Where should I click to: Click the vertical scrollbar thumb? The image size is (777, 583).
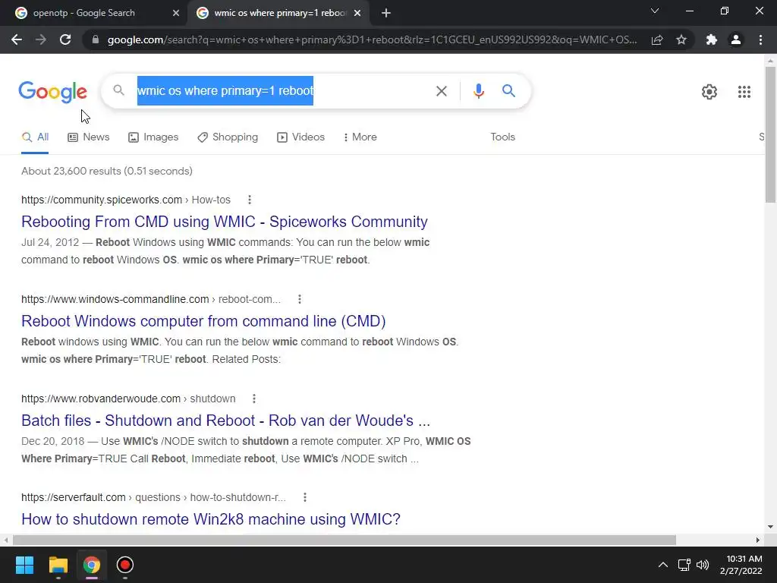tap(770, 134)
